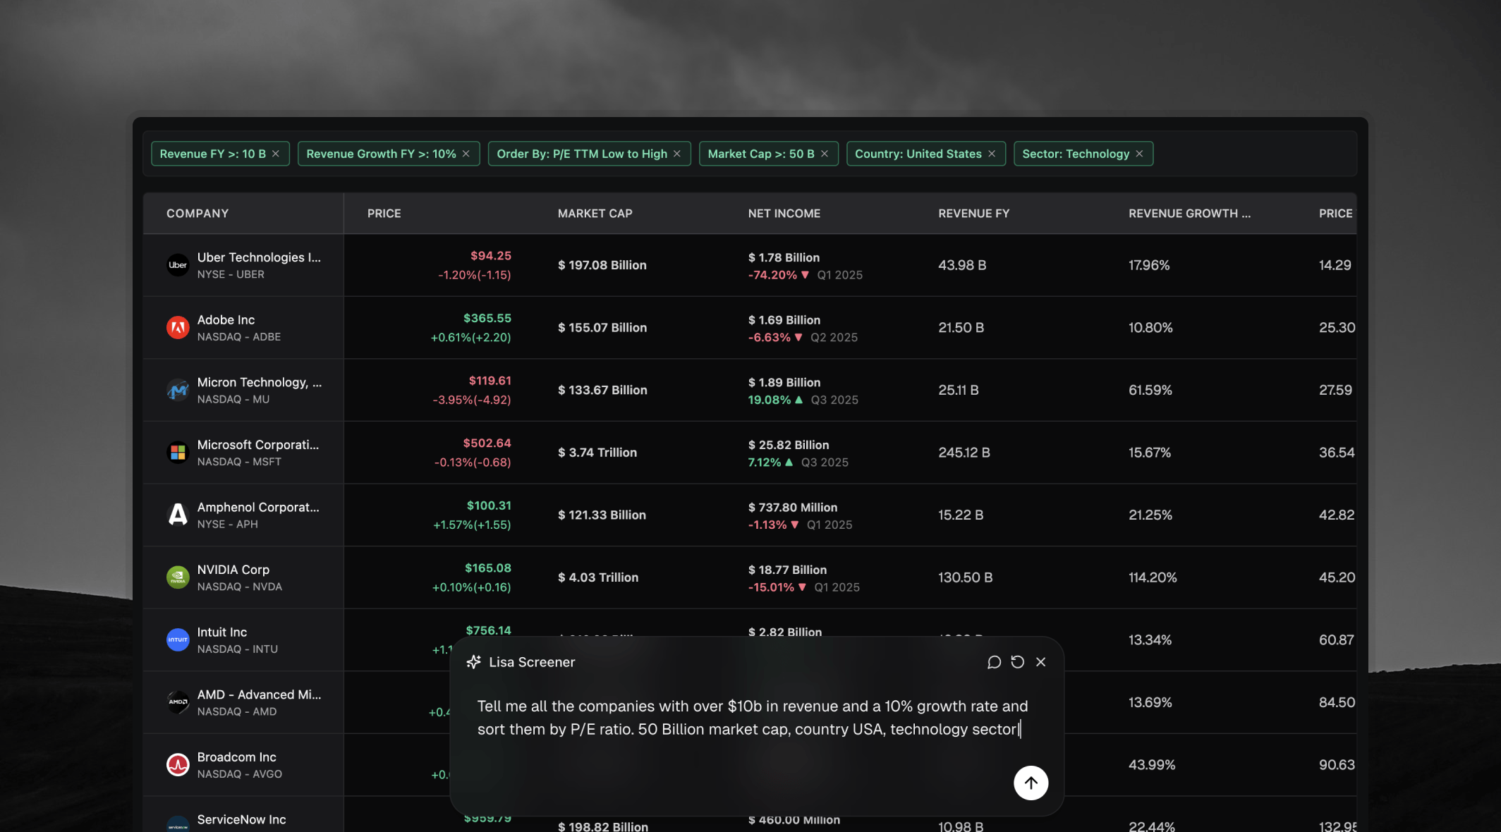Reset the Lisa Screener conversation
The height and width of the screenshot is (832, 1501).
1017,662
